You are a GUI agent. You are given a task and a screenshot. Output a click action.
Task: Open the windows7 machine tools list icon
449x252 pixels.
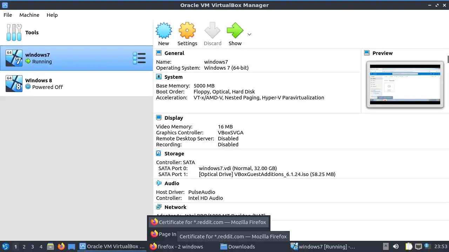[139, 58]
